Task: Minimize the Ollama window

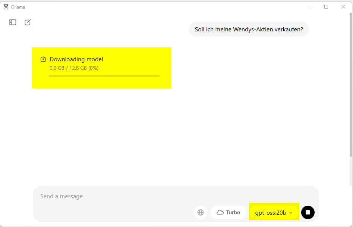Action: pos(309,7)
